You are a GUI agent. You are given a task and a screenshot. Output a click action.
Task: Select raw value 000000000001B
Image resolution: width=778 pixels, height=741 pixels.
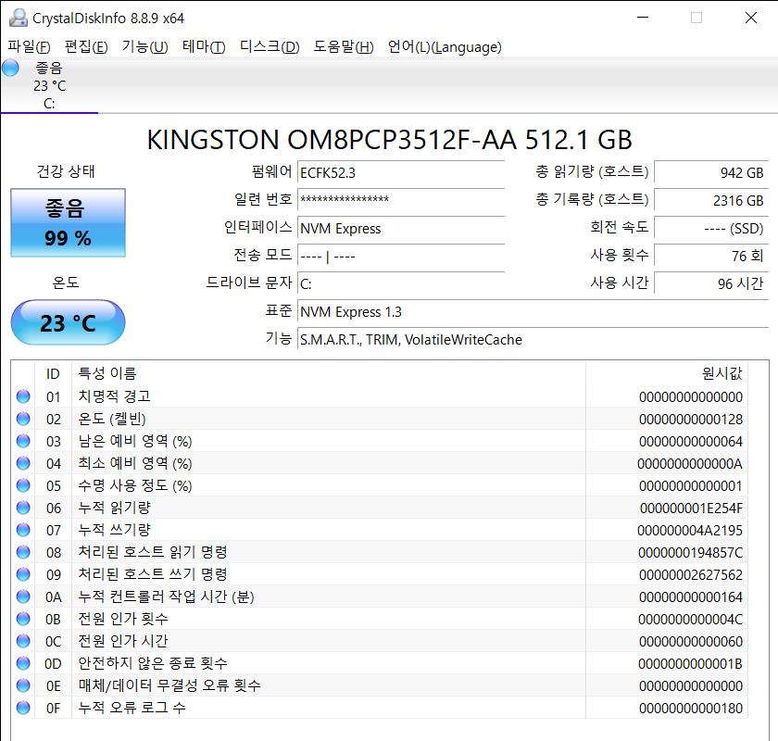click(690, 664)
